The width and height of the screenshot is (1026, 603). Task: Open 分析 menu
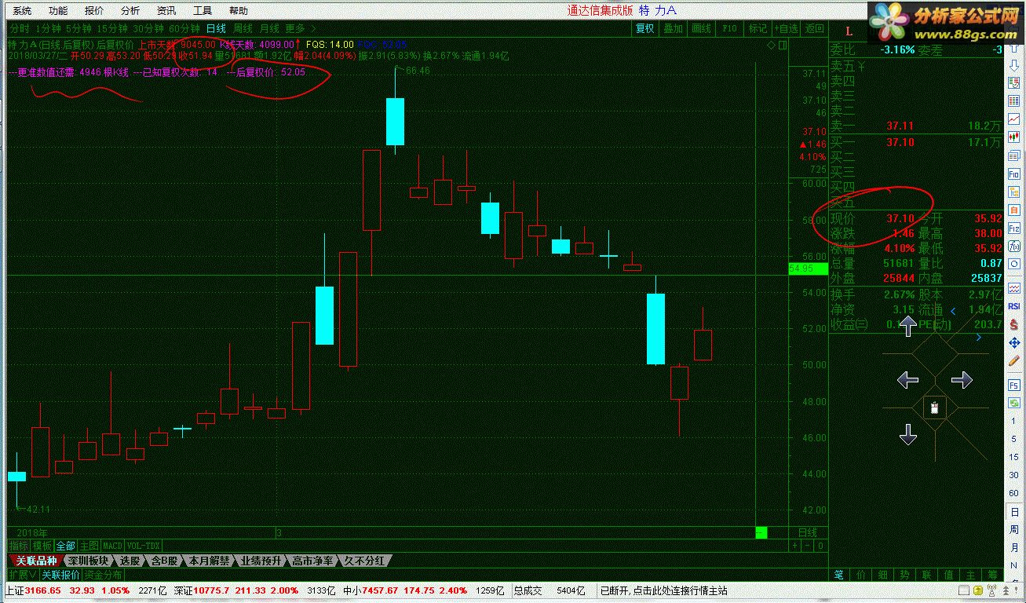(x=130, y=11)
